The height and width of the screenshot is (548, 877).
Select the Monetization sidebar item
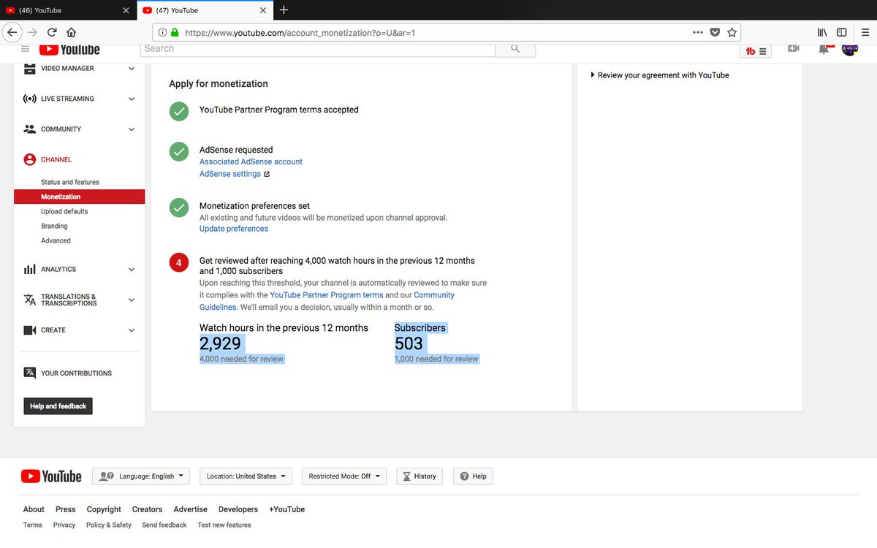click(x=79, y=197)
